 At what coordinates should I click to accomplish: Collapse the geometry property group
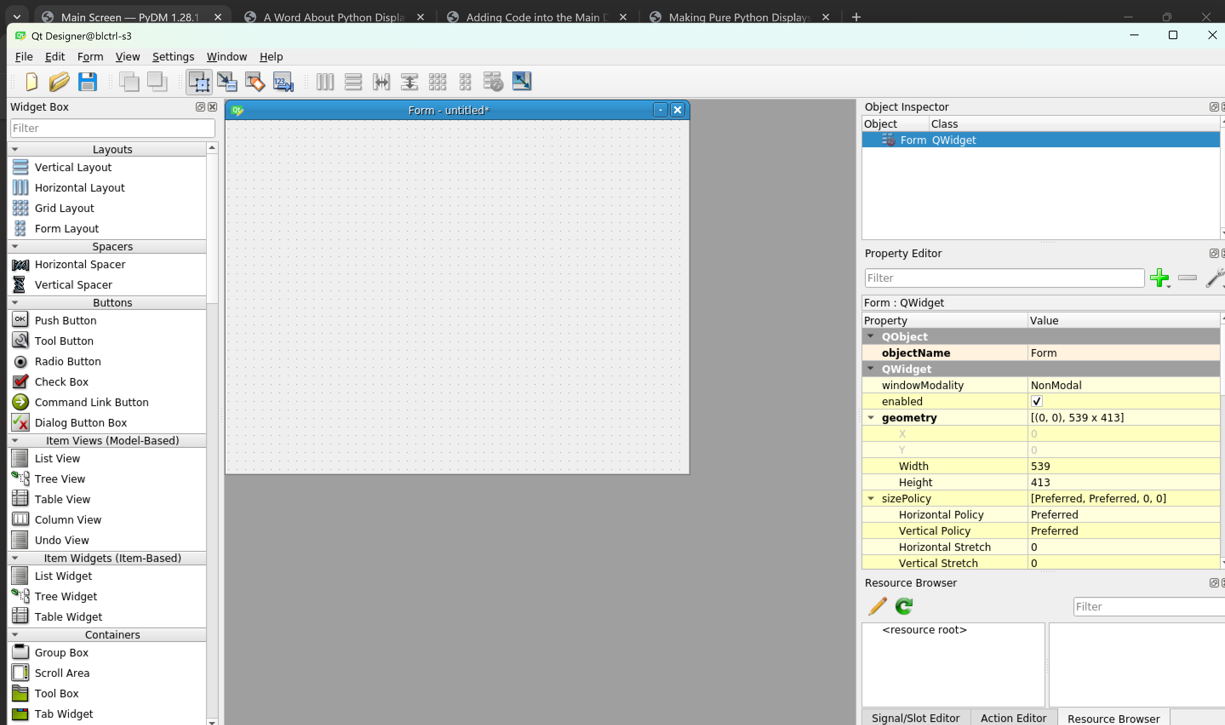[x=871, y=418]
